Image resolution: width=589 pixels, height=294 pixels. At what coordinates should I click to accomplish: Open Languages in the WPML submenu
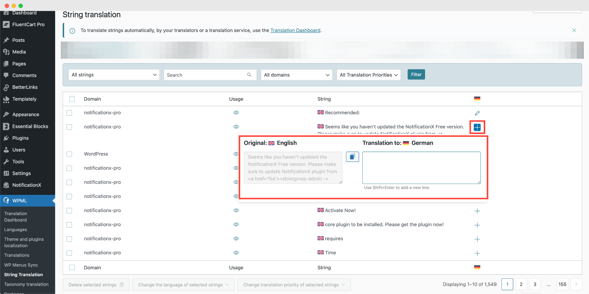pyautogui.click(x=16, y=230)
